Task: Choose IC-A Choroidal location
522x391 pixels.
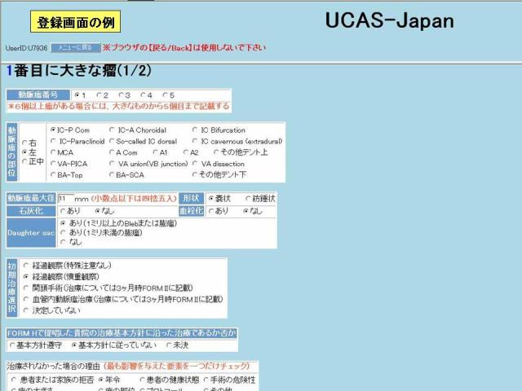Action: 112,130
